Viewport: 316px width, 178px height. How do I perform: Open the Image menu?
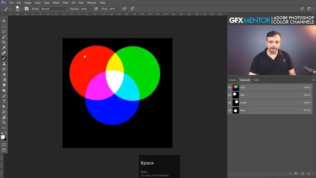click(x=28, y=3)
